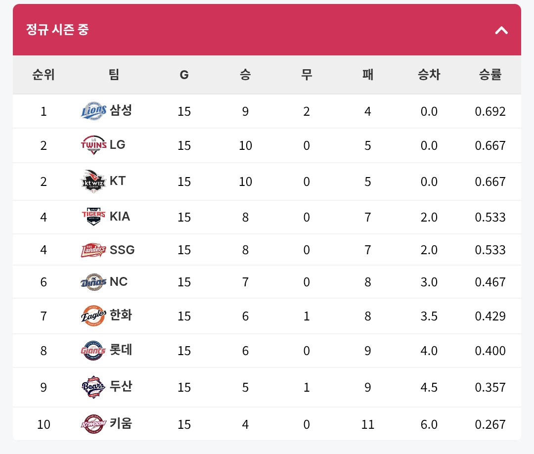Open the 삼성 team name link

pyautogui.click(x=121, y=110)
